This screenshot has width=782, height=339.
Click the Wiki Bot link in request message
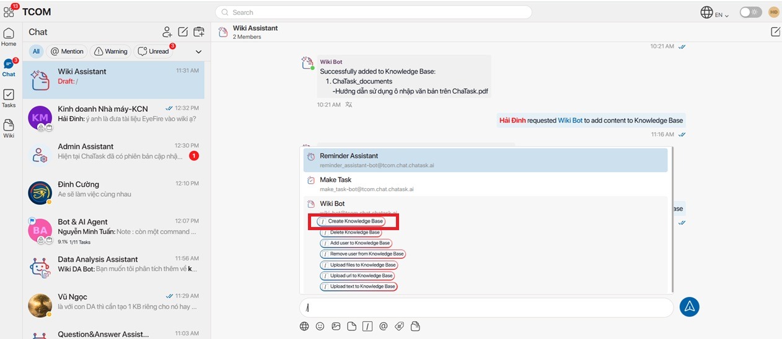(570, 121)
